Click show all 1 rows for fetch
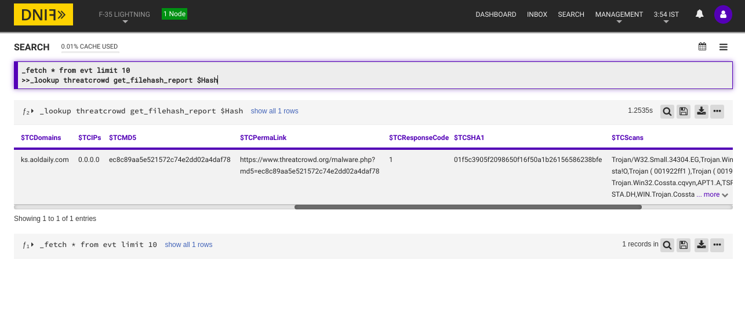 [x=188, y=245]
